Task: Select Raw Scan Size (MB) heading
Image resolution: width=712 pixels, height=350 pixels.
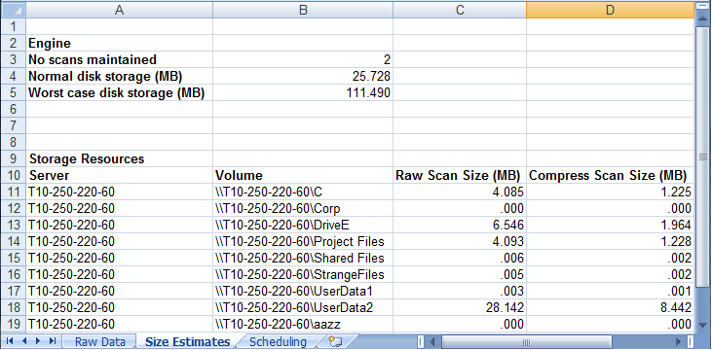Action: [x=460, y=175]
